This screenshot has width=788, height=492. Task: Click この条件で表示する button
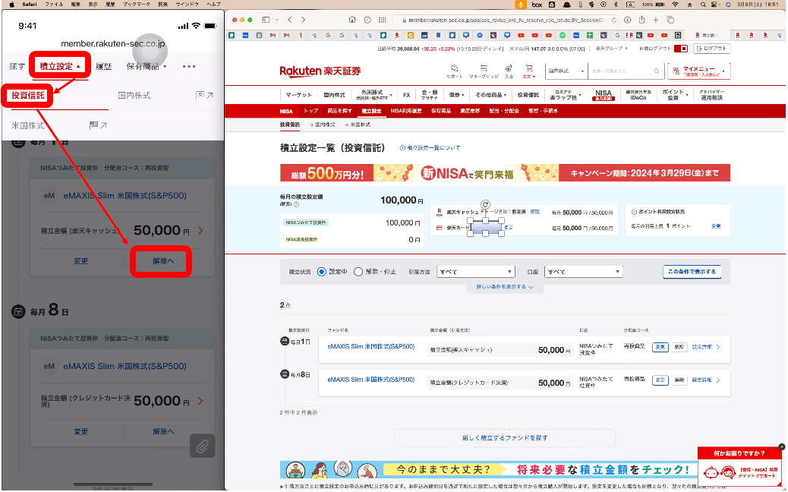tap(692, 272)
